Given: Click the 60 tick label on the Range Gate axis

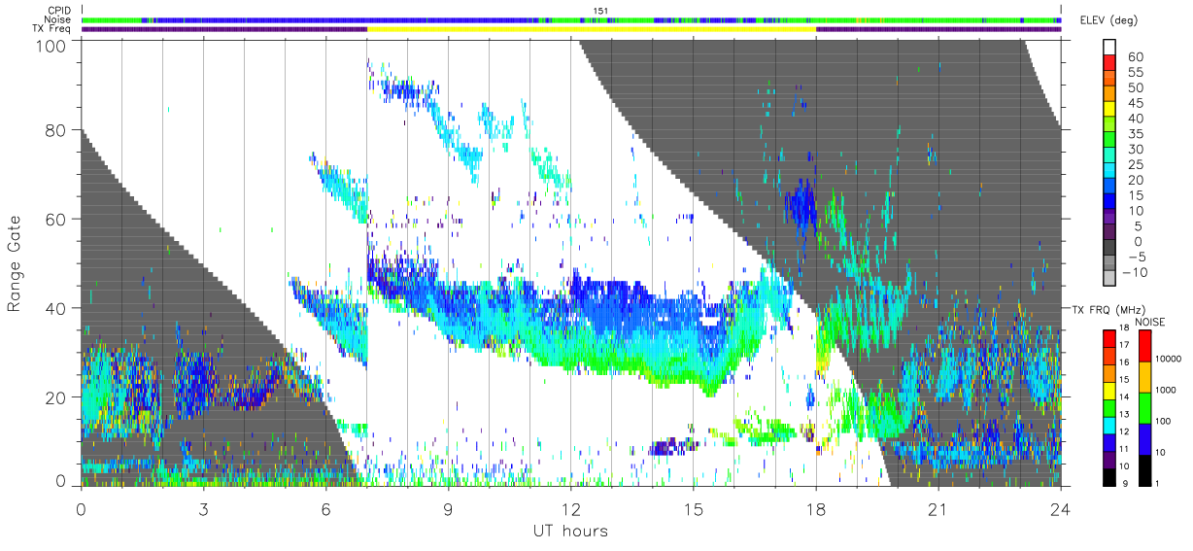Looking at the screenshot, I should click(57, 219).
